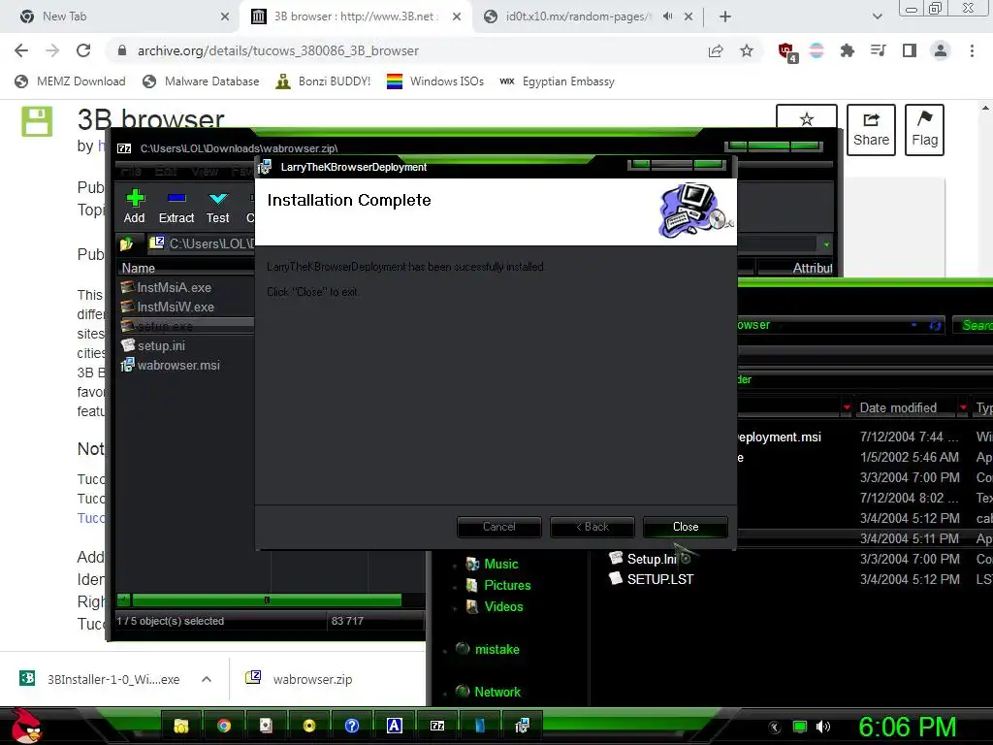993x745 pixels.
Task: Click the archive.org Share button
Action: pyautogui.click(x=871, y=130)
